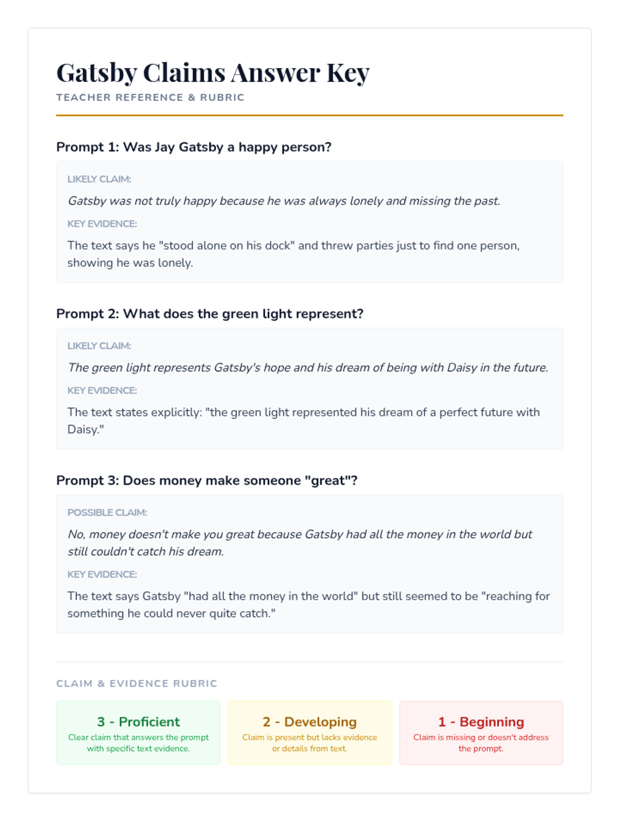Click the Possible Claim label
Screen dimensions: 619x825
tap(107, 513)
